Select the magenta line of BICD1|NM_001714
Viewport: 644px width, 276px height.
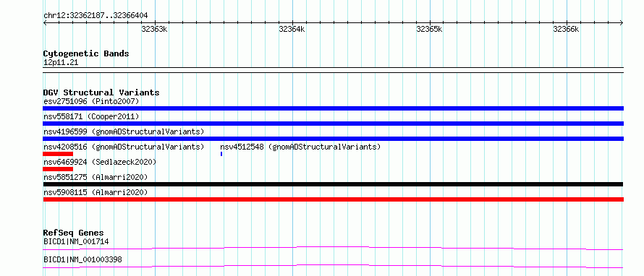(x=333, y=248)
